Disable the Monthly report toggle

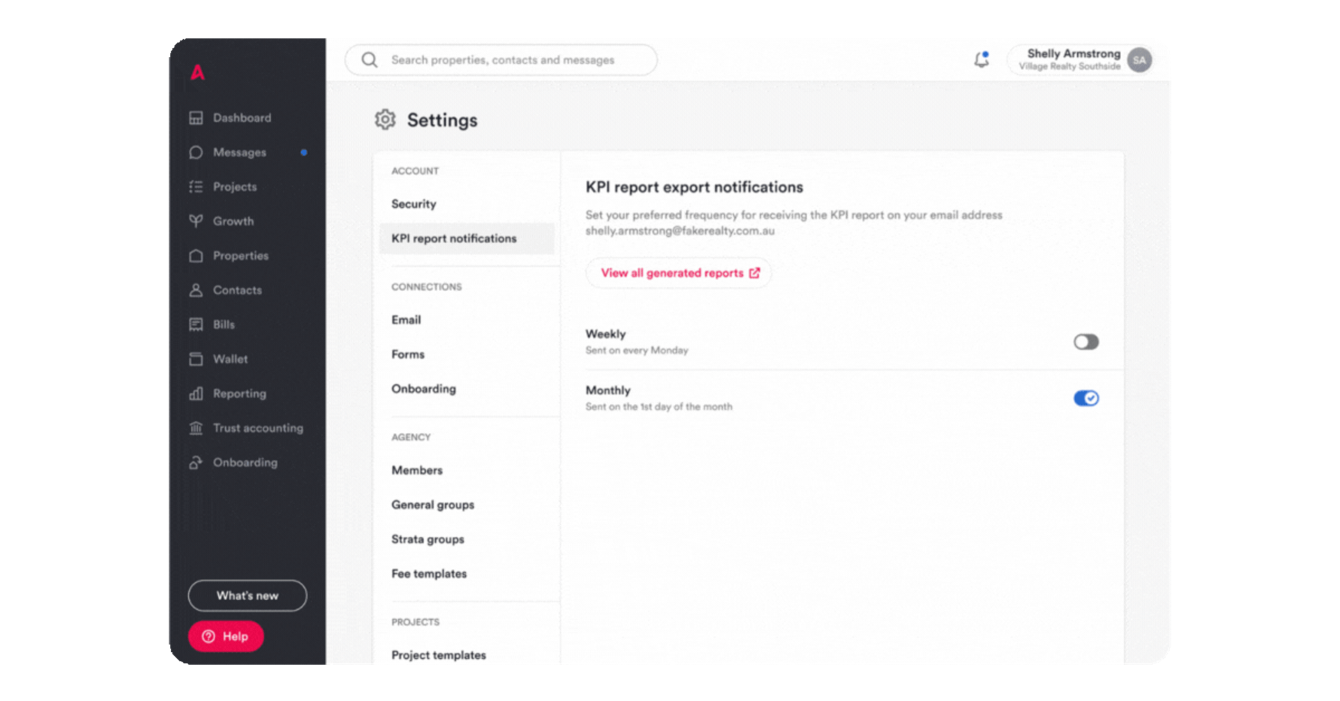(1086, 398)
